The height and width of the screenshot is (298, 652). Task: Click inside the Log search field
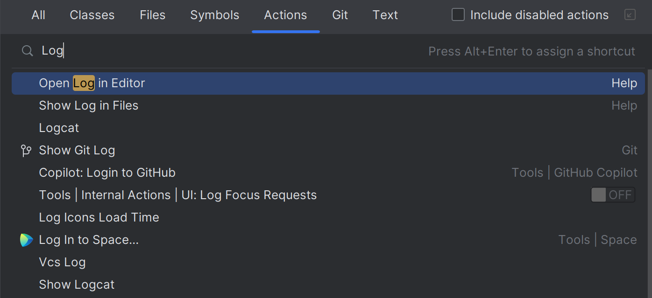point(140,50)
